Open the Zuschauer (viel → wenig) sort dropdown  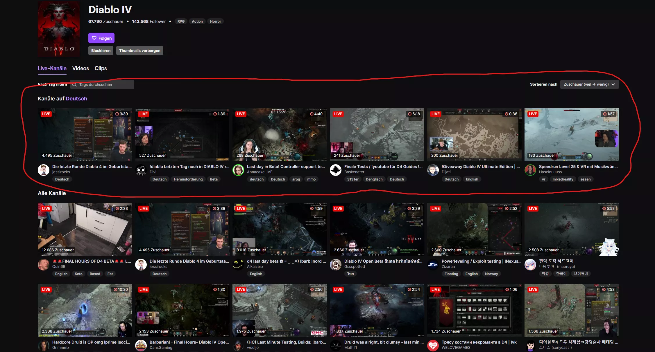pyautogui.click(x=589, y=84)
